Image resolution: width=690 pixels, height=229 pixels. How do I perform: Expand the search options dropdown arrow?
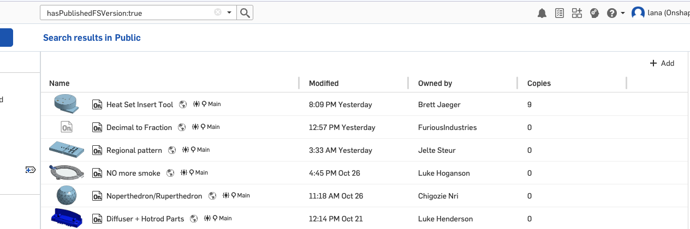coord(229,13)
